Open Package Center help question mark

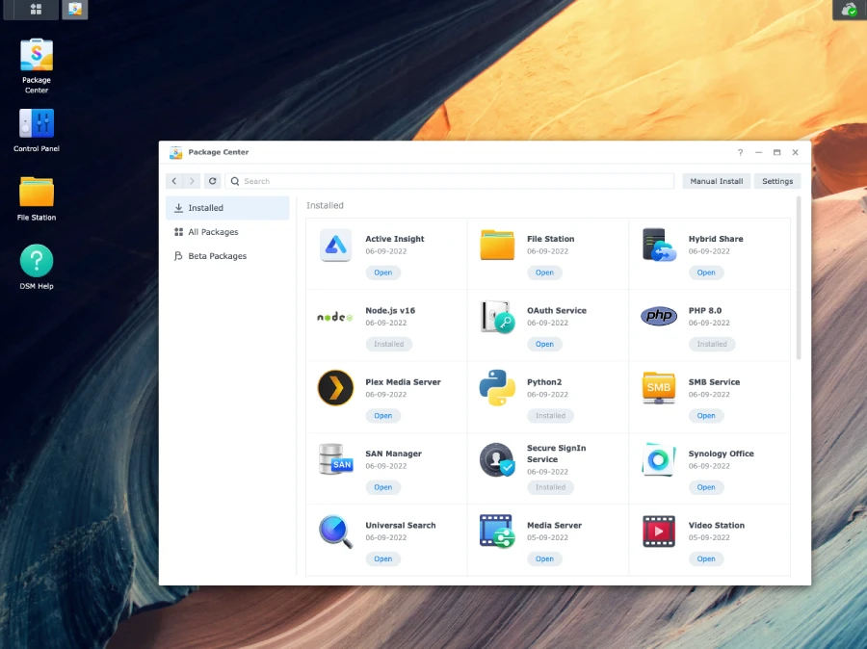(x=741, y=152)
